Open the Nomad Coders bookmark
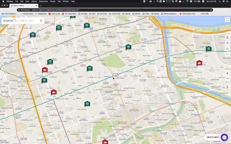Viewport: 231px width, 144px height. click(27, 14)
